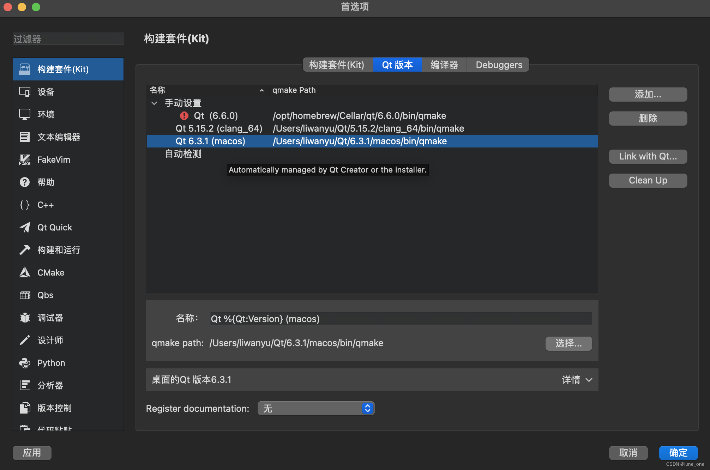Select the 版本控制 version control icon
Screen dimensions: 710x470
click(x=54, y=408)
